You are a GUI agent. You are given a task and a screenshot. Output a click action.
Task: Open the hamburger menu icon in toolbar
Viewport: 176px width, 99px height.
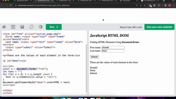point(13,27)
